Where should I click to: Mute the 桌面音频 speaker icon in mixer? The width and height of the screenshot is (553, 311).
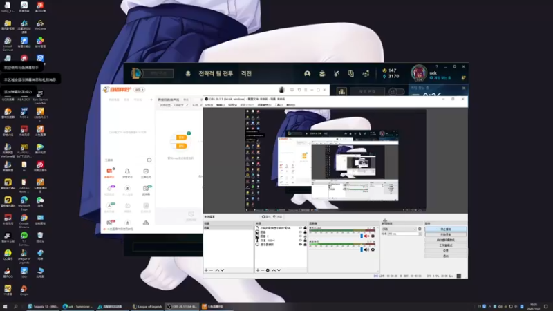tap(366, 249)
